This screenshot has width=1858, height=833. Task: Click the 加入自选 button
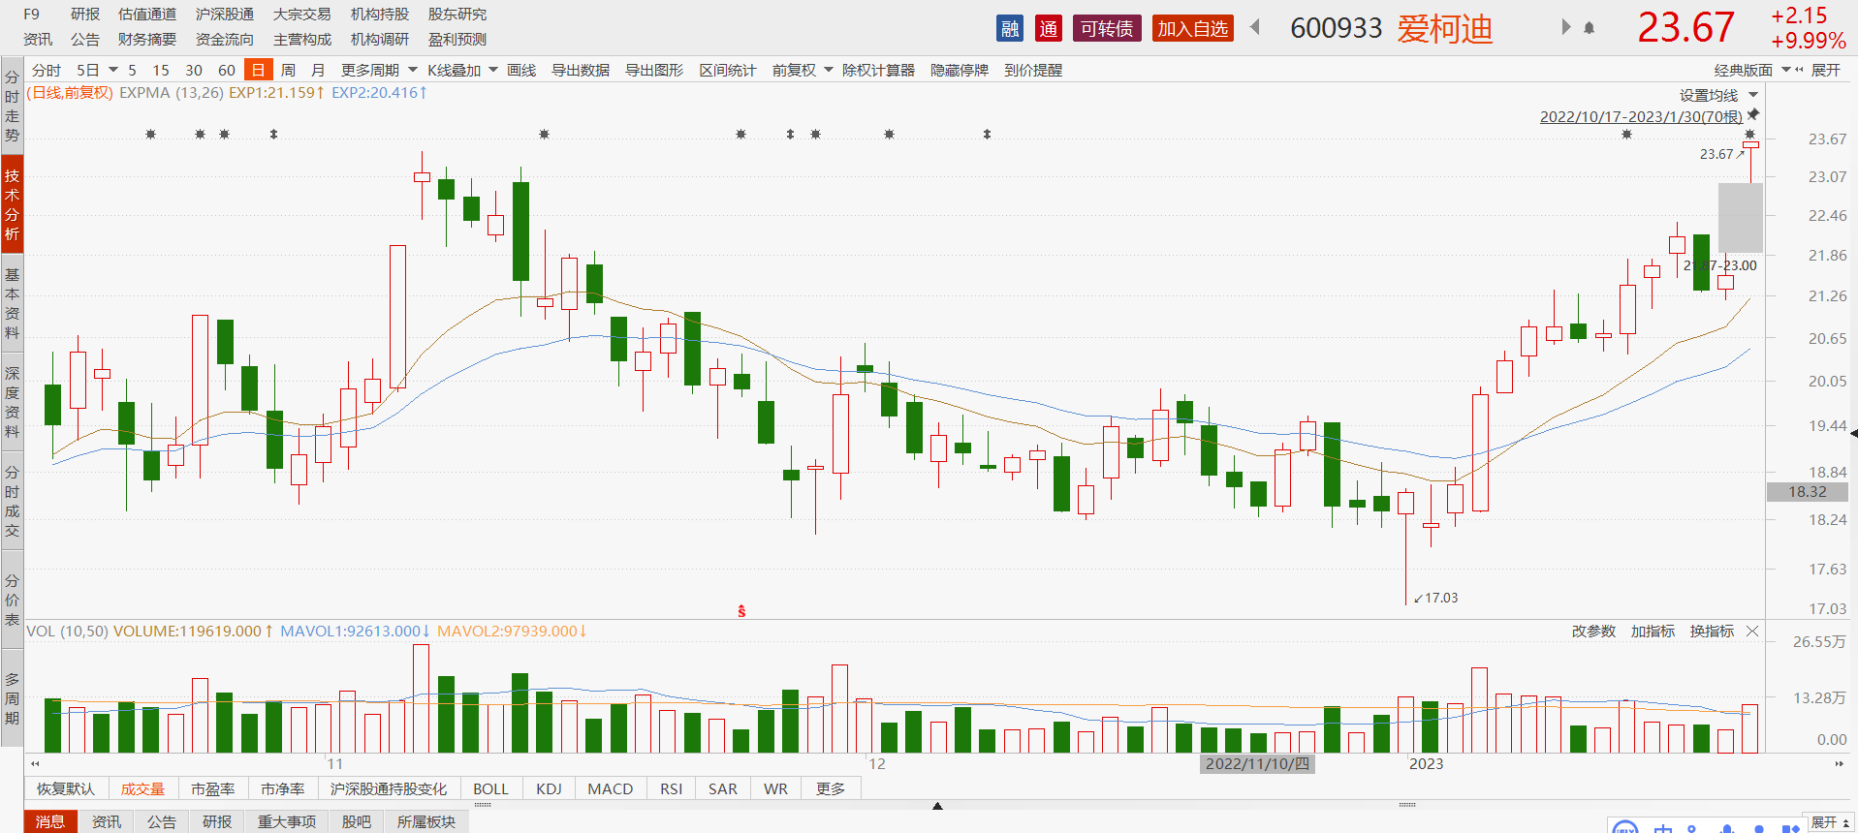[x=1192, y=28]
